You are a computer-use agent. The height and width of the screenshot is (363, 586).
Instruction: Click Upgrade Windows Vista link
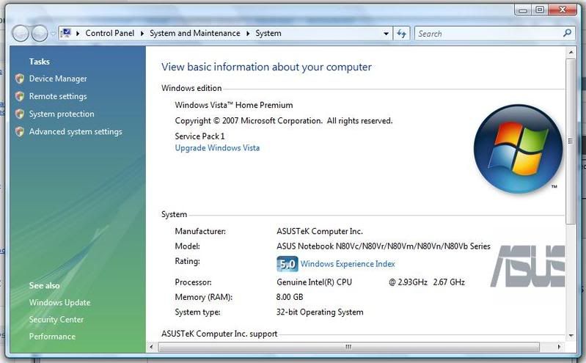point(217,147)
